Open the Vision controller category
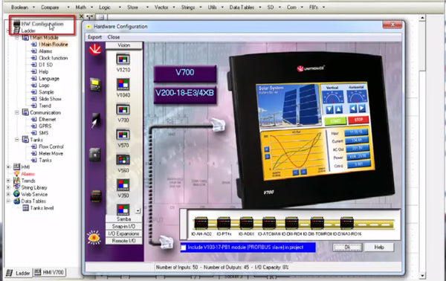446x281 pixels. coord(123,45)
